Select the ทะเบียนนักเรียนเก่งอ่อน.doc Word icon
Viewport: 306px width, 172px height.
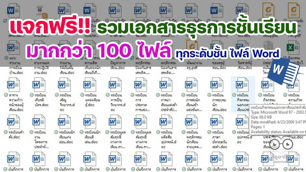pos(64,122)
